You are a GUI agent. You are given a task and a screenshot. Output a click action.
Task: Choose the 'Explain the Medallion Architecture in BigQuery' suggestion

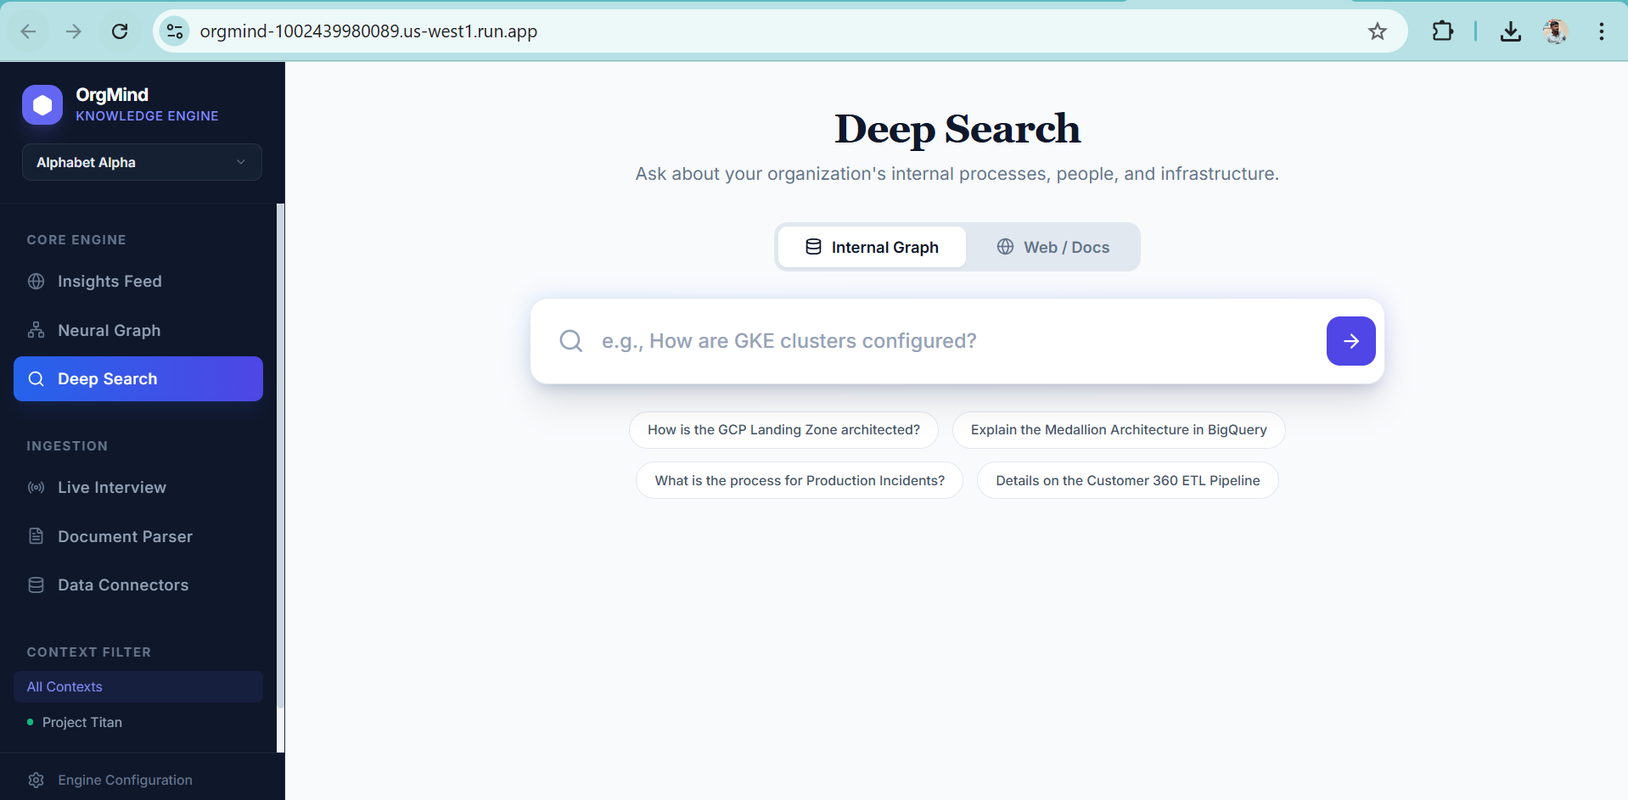1119,430
